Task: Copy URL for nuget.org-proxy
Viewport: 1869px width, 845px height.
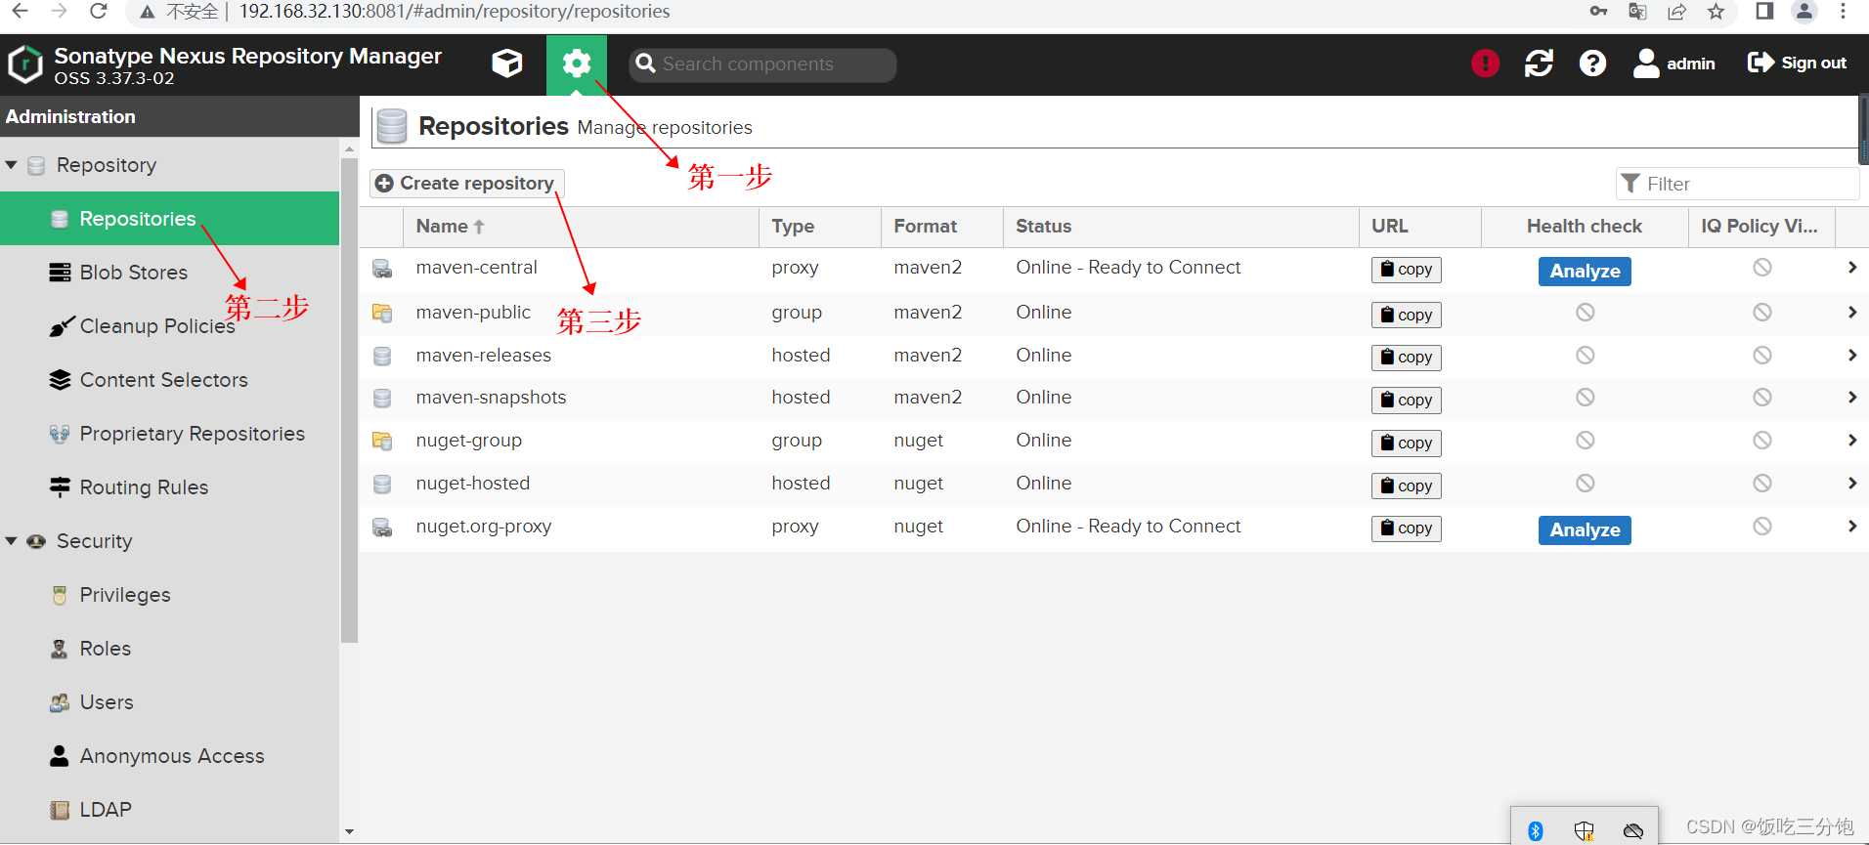Action: (1406, 528)
